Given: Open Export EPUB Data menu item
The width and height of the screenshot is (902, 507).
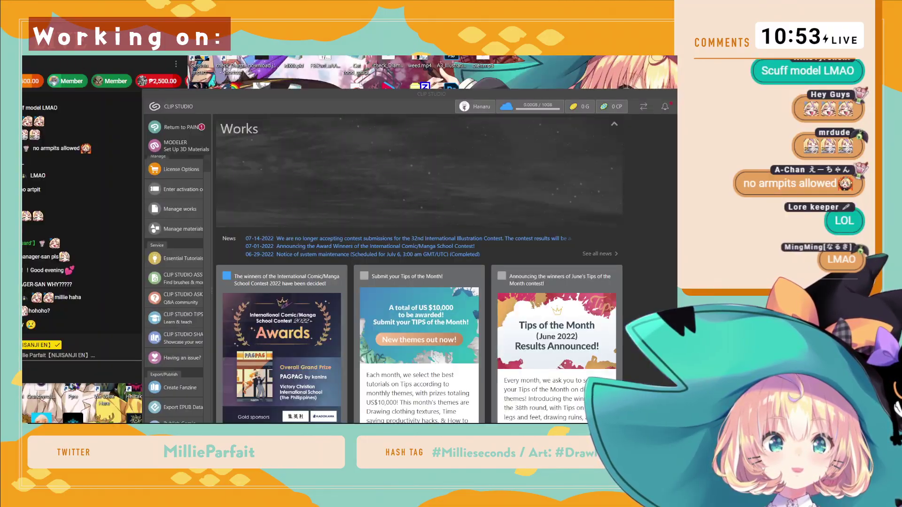Looking at the screenshot, I should click(x=183, y=407).
